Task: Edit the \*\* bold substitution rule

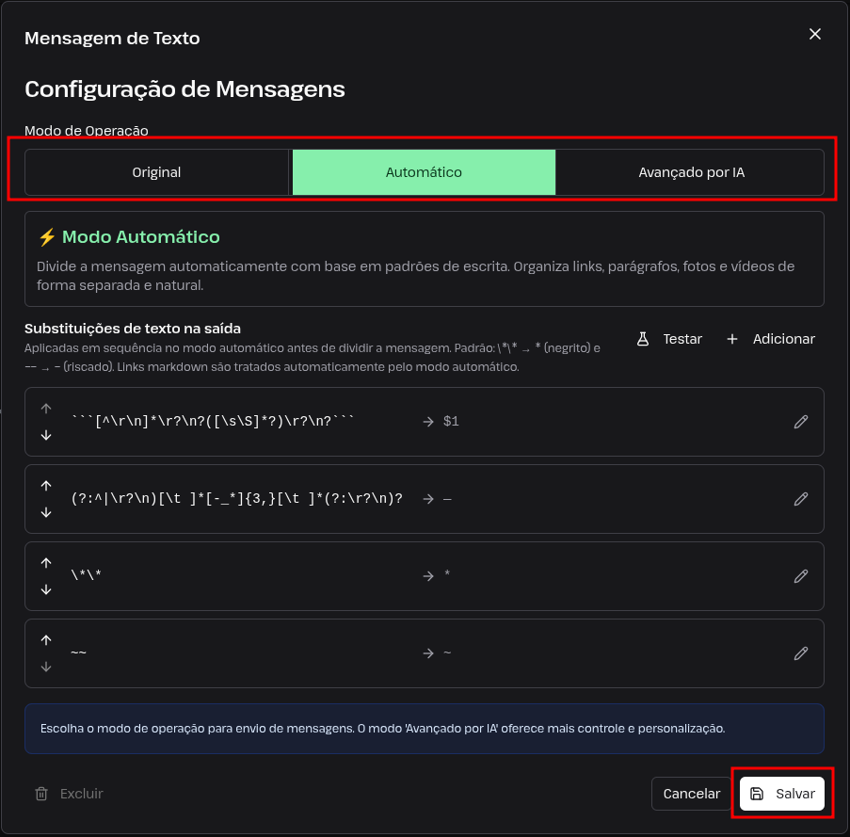Action: pyautogui.click(x=801, y=575)
